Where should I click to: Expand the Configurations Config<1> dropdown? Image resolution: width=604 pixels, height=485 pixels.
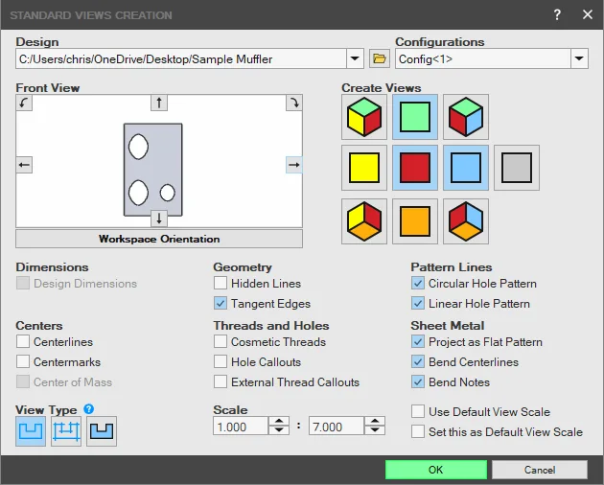pos(579,58)
